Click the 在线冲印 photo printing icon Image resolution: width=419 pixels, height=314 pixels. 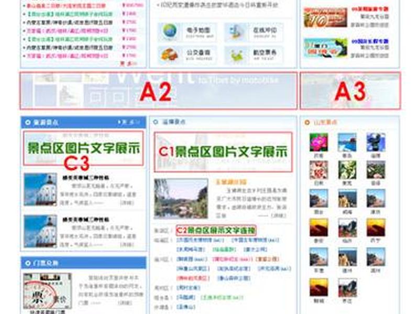pyautogui.click(x=236, y=32)
